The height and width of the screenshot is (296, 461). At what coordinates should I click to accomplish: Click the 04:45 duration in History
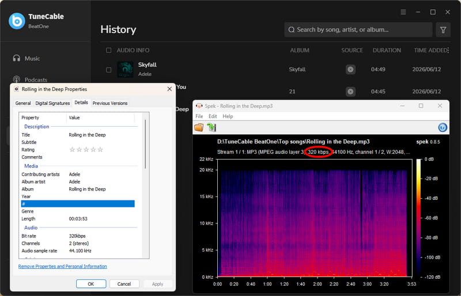[x=378, y=92]
